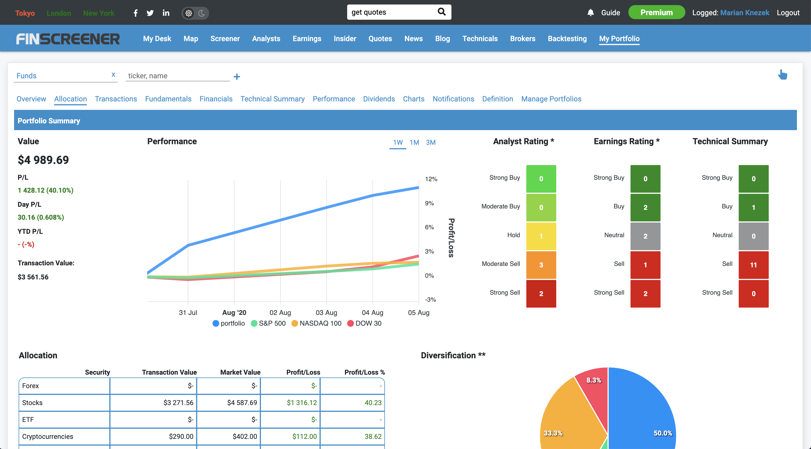Open notifications bell icon

pos(590,13)
